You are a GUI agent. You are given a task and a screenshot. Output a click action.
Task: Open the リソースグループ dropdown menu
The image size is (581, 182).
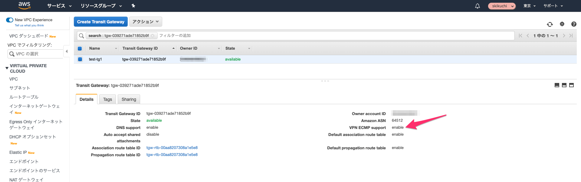coord(101,6)
